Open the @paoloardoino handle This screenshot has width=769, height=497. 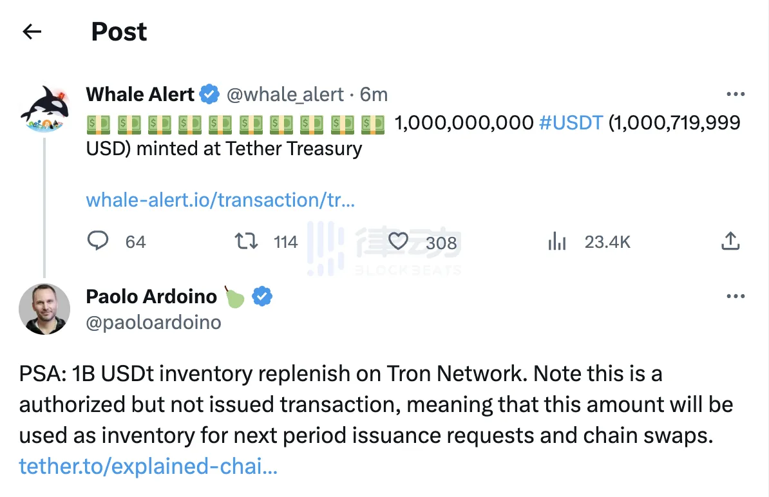pos(153,323)
